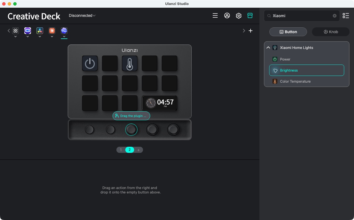This screenshot has width=354, height=220.
Task: Click the magnifier icon in search box
Action: click(269, 16)
